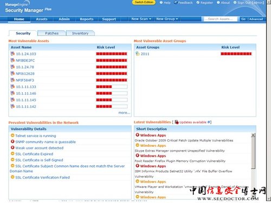271x203 pixels.
Task: Click the asset icon beside 10.1.24.78
Action: pos(12,67)
